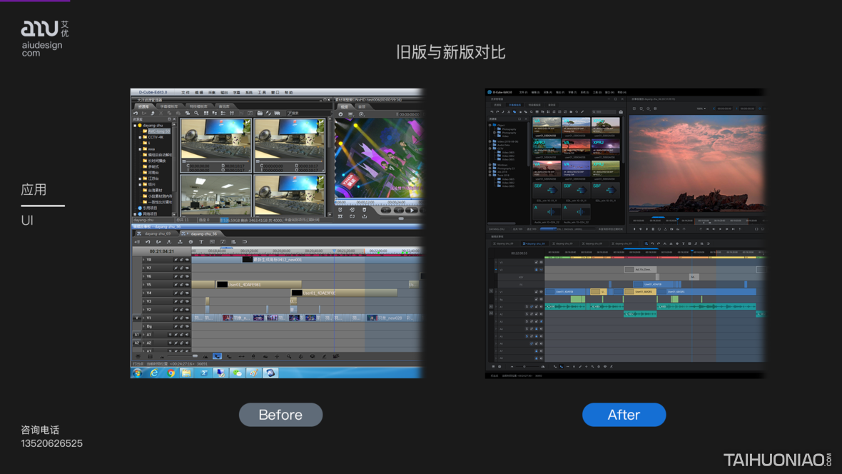
Task: Expand track V4 disclosure triangle
Action: (143, 293)
